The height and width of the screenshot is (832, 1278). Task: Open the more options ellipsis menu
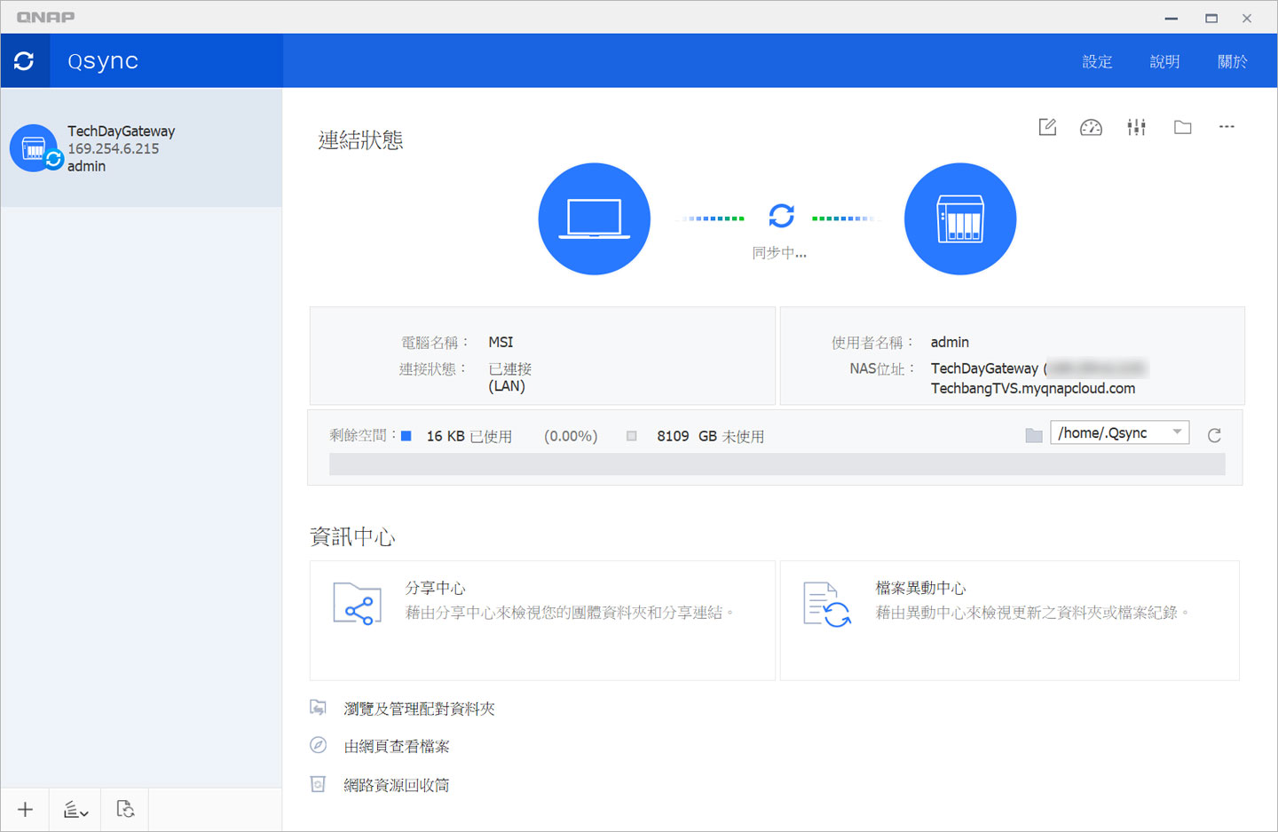point(1227,127)
